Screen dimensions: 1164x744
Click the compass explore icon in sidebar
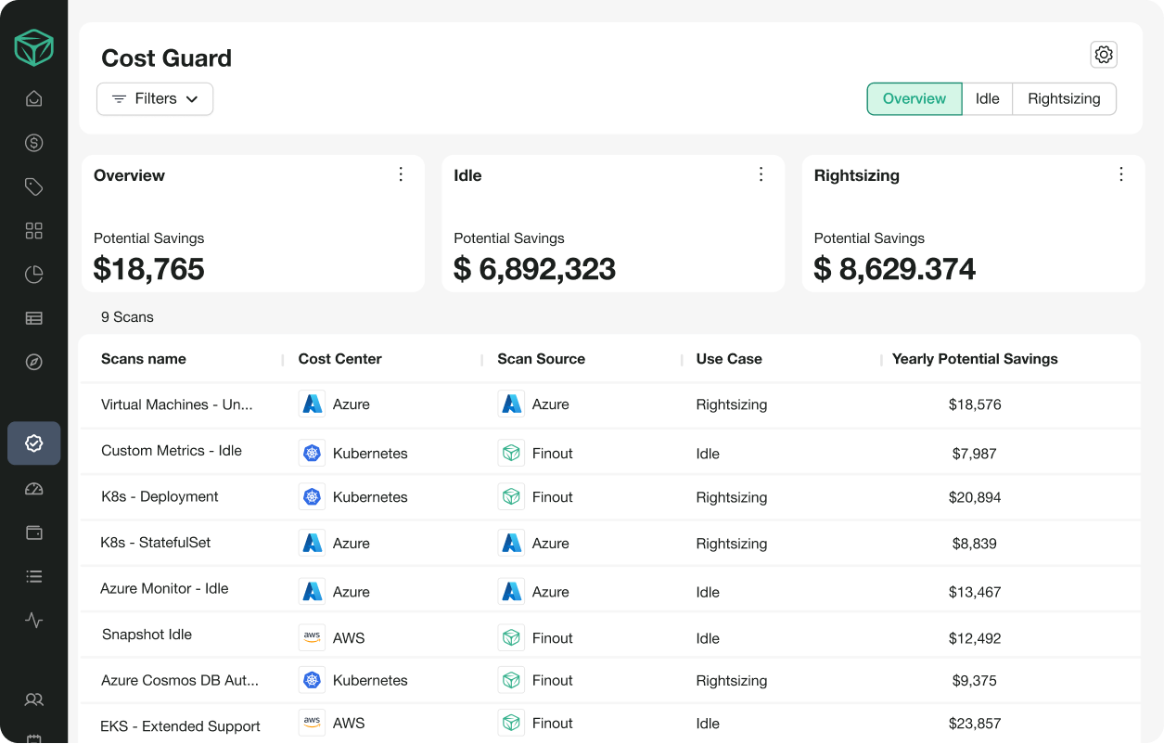[34, 363]
